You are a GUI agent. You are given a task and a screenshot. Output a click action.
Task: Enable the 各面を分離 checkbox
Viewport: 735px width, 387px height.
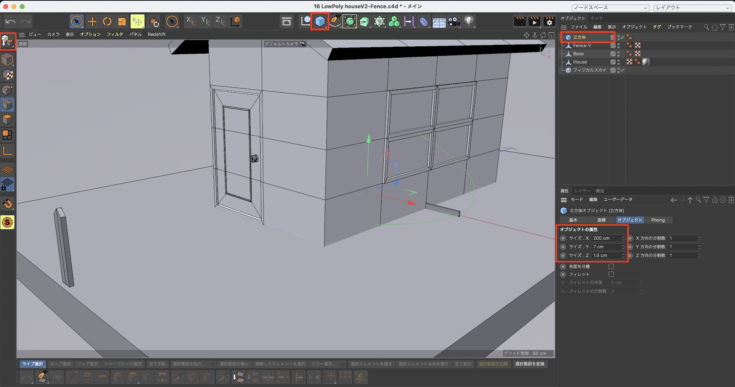pos(611,266)
